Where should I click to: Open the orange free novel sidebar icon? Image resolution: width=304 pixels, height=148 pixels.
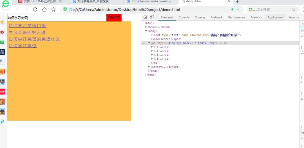pos(2,72)
